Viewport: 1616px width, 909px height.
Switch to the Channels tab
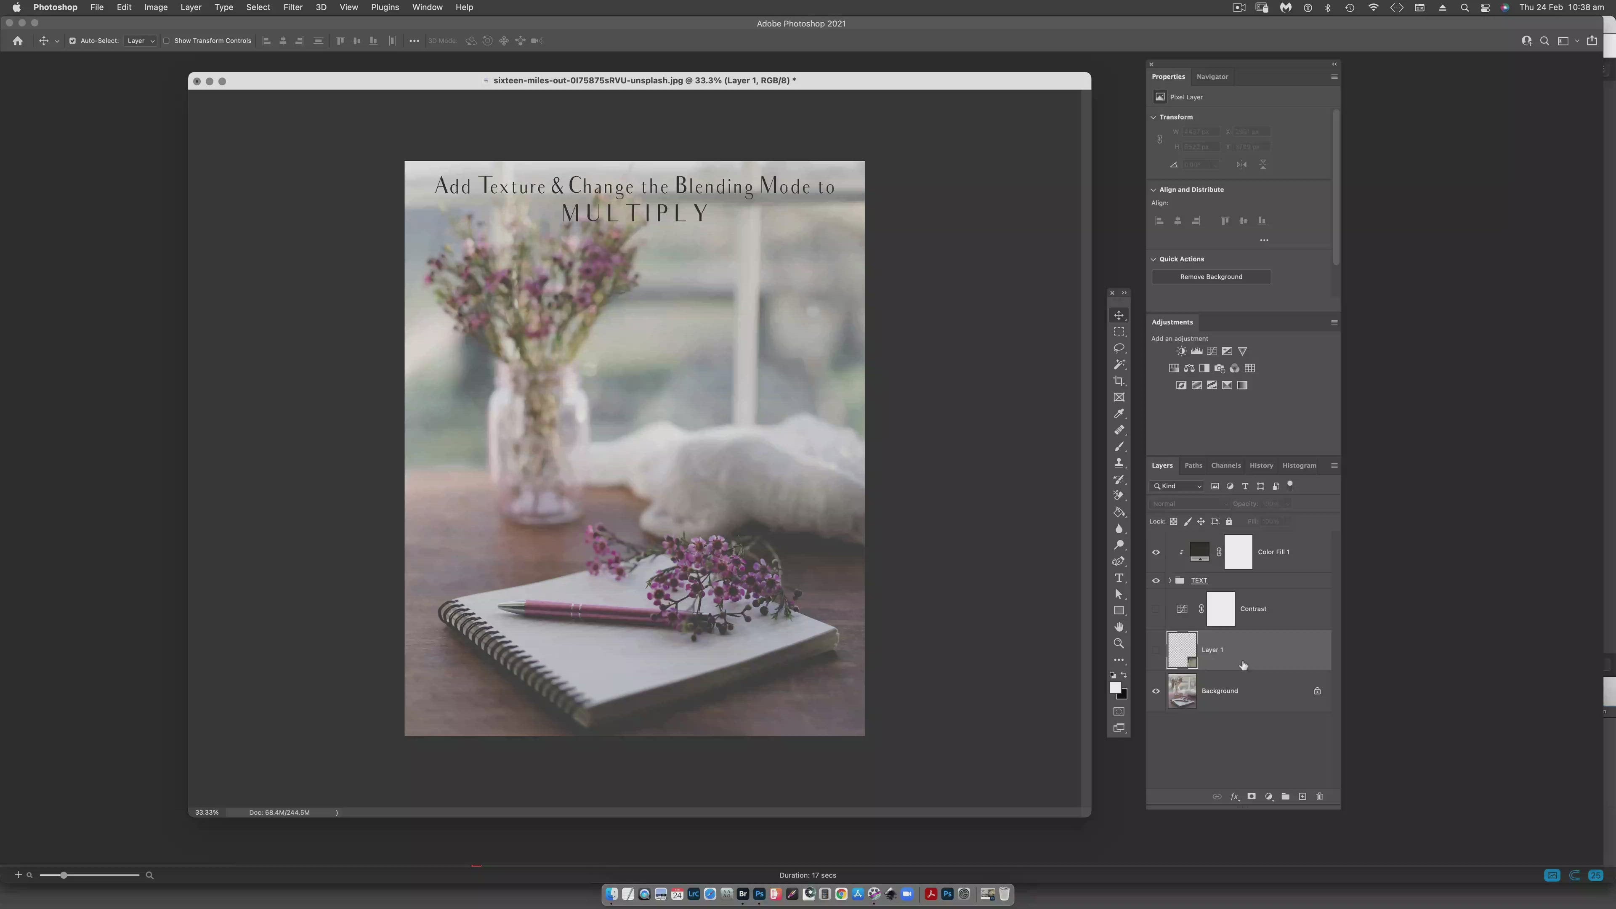coord(1225,465)
